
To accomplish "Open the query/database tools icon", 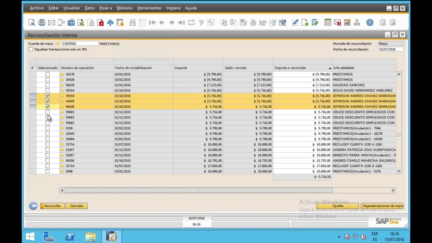I will tap(315, 23).
